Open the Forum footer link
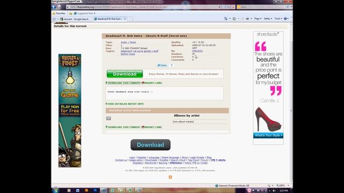The image size is (344, 193). pos(204,160)
